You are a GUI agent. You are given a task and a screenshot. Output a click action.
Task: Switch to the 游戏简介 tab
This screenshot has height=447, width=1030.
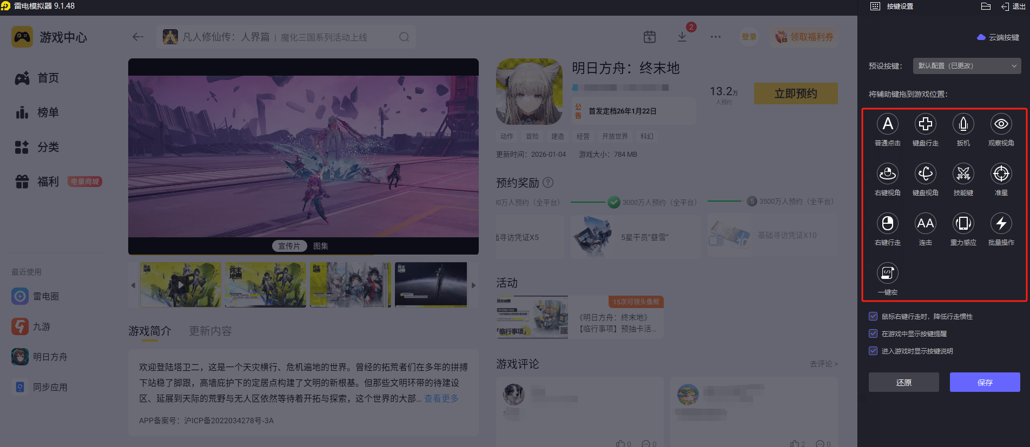click(150, 331)
